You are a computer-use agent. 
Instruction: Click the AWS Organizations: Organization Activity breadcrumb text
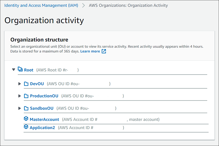(x=128, y=5)
